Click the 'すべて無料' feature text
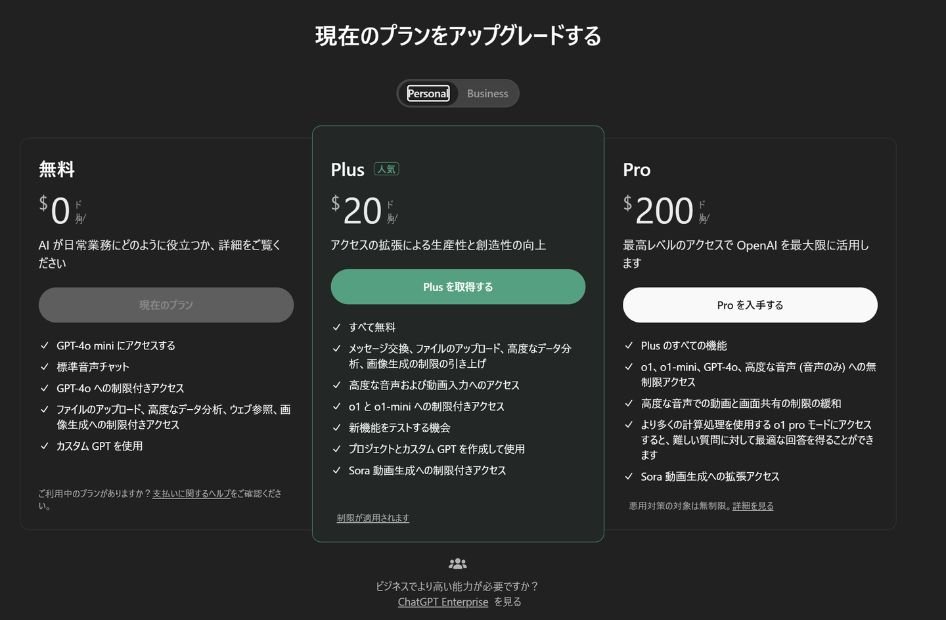This screenshot has width=946, height=620. tap(372, 327)
